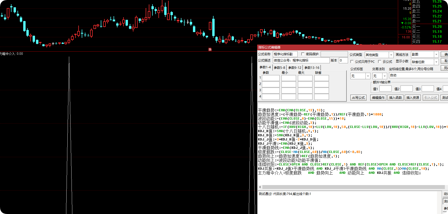Click the 值1 input in 额外Y轴分界
Screen dimensions: 448x214
[x=385, y=89]
